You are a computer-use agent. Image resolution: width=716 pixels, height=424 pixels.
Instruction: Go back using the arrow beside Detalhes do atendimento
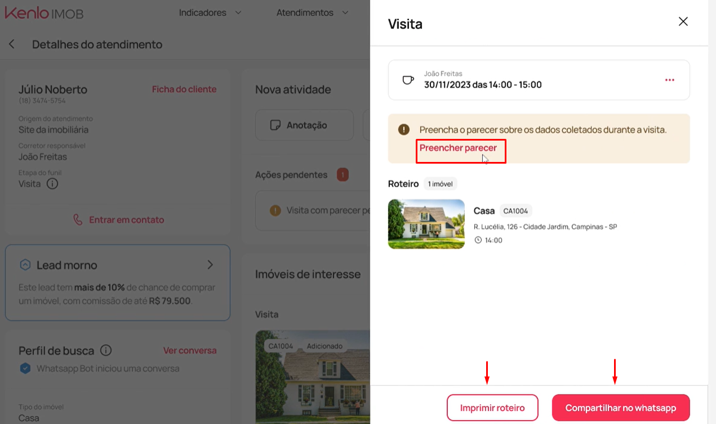click(12, 44)
